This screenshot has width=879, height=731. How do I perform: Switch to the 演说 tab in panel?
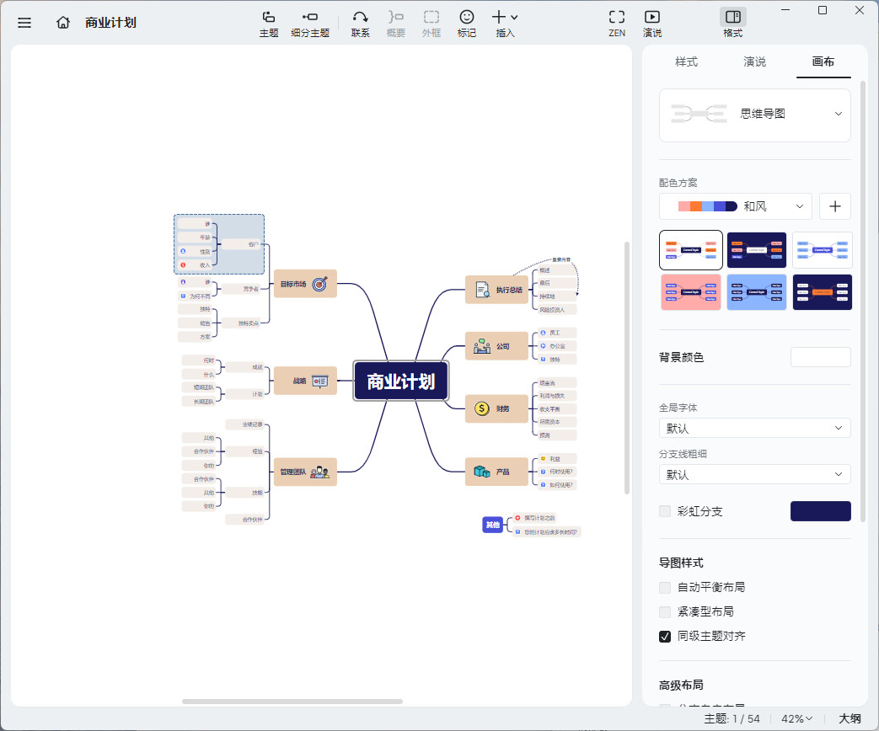(x=754, y=61)
